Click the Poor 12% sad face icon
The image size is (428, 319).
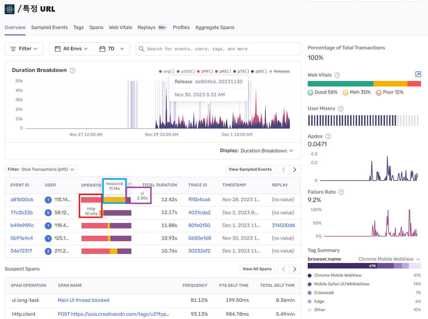tap(379, 93)
